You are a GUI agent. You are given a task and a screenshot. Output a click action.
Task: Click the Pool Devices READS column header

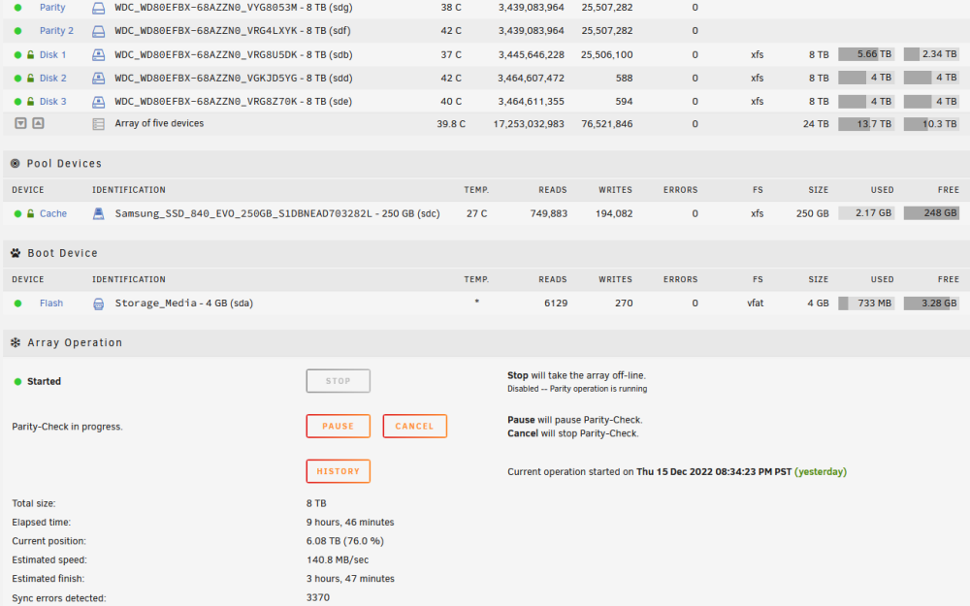point(553,190)
